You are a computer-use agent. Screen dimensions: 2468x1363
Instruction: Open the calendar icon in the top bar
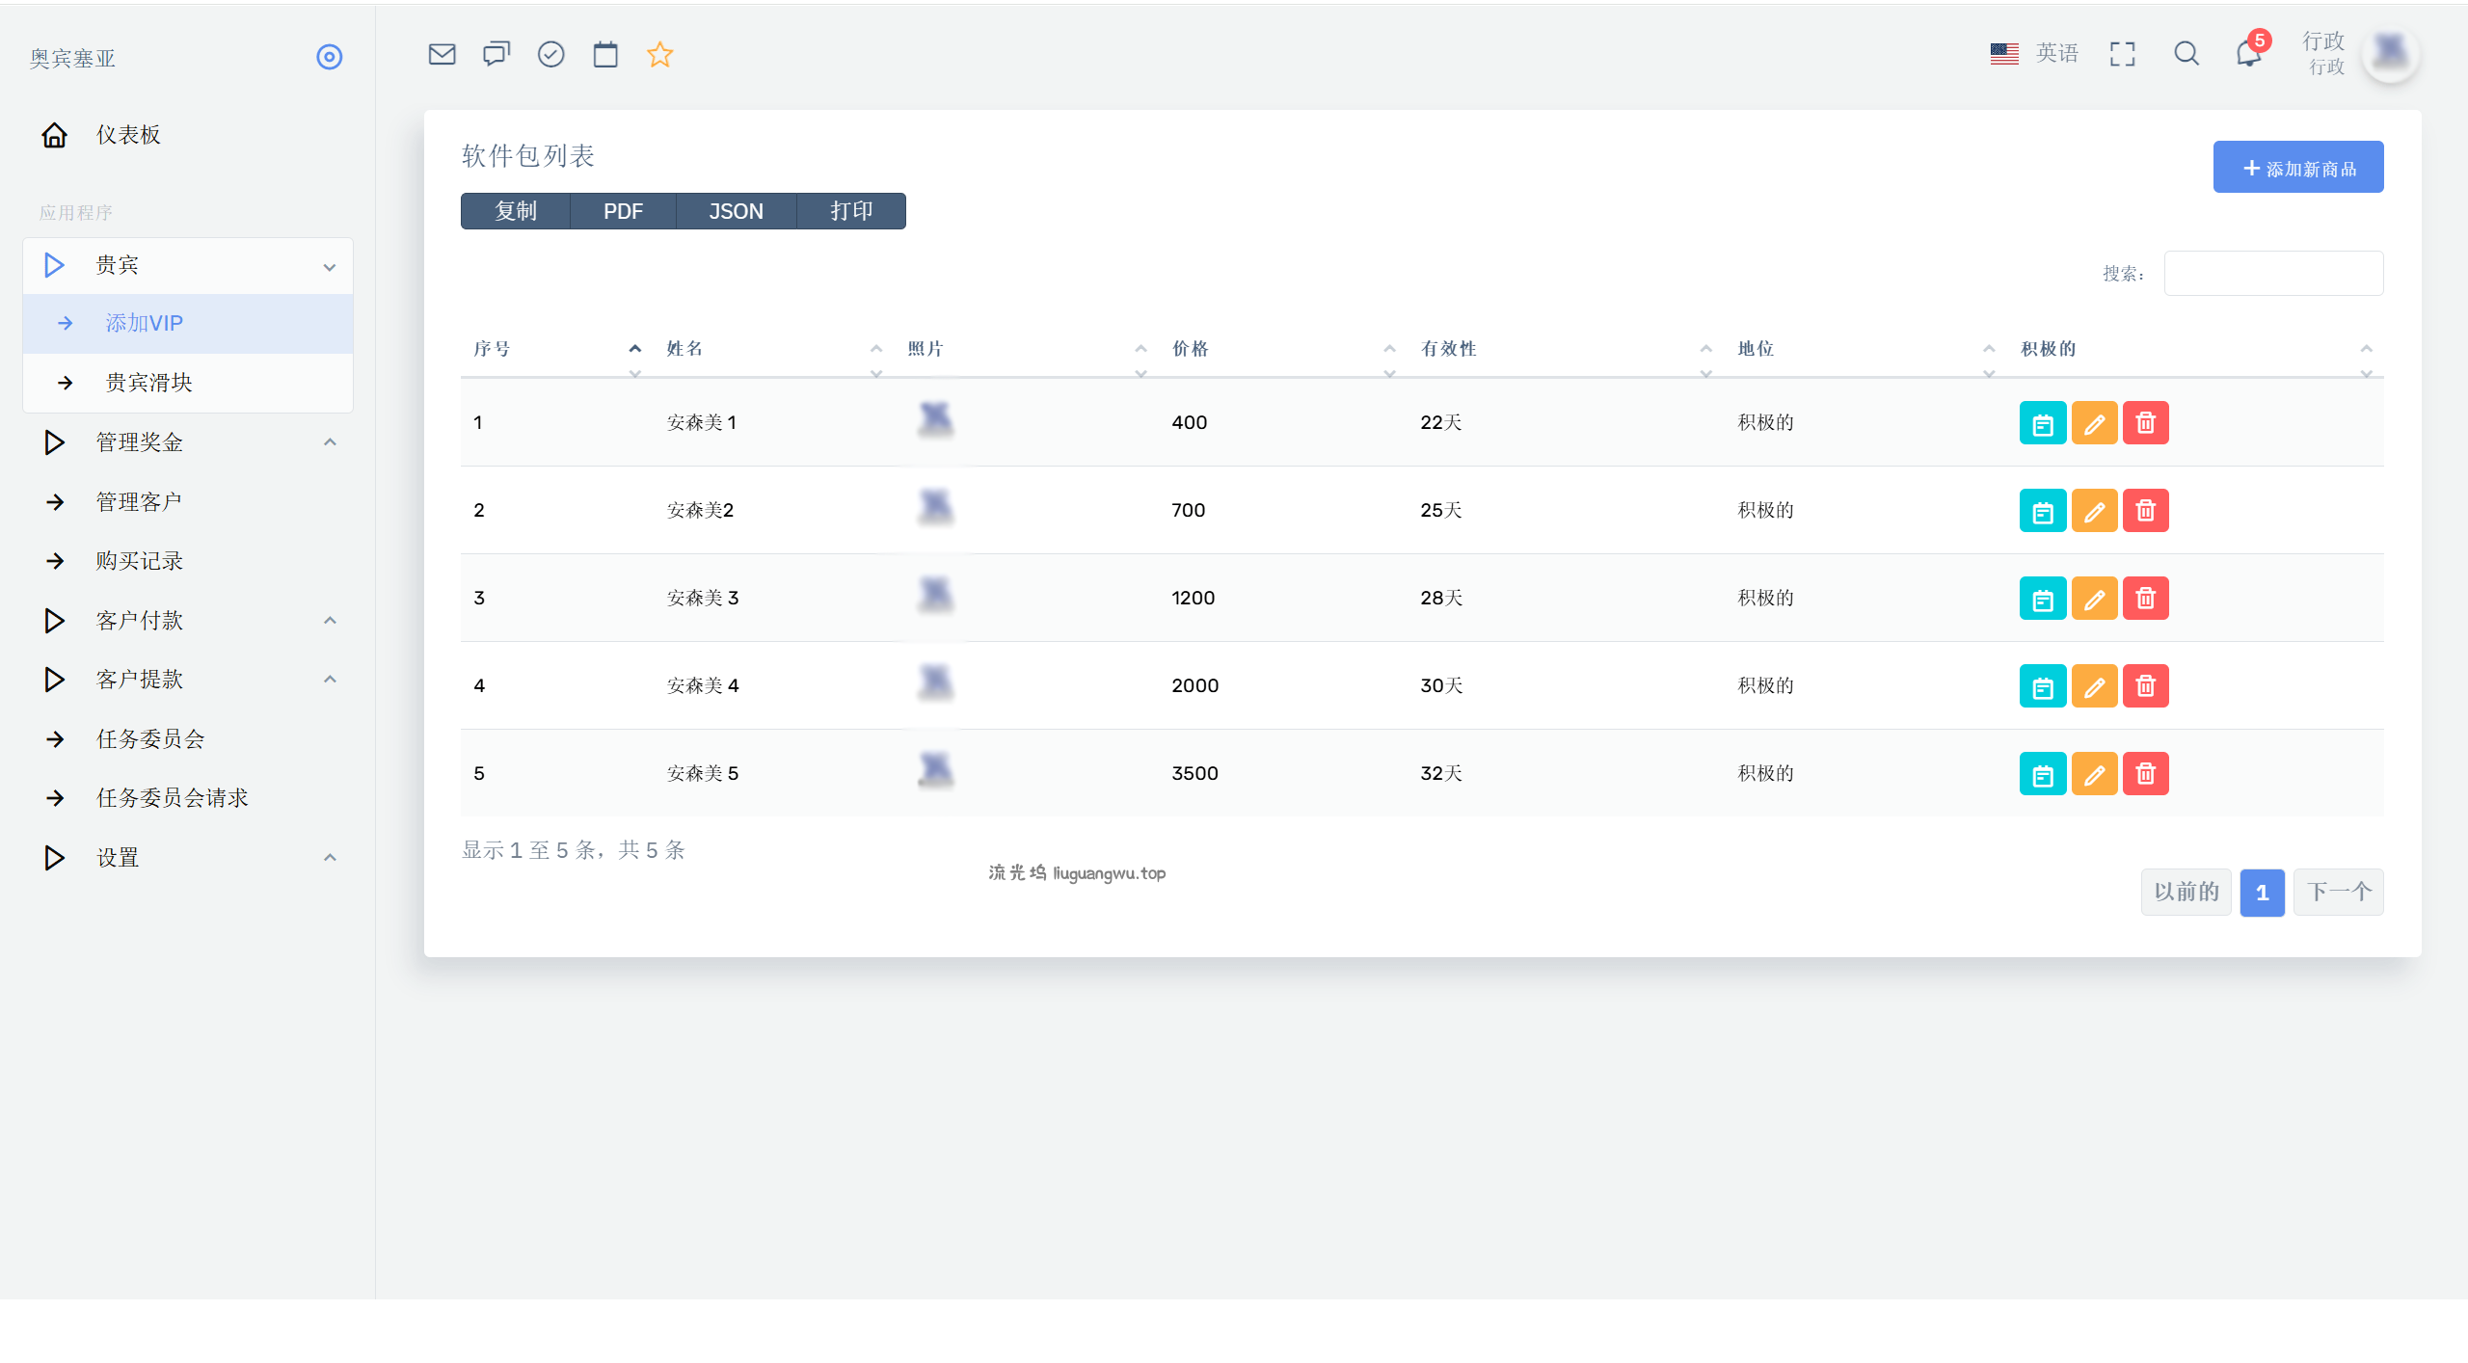[x=605, y=54]
